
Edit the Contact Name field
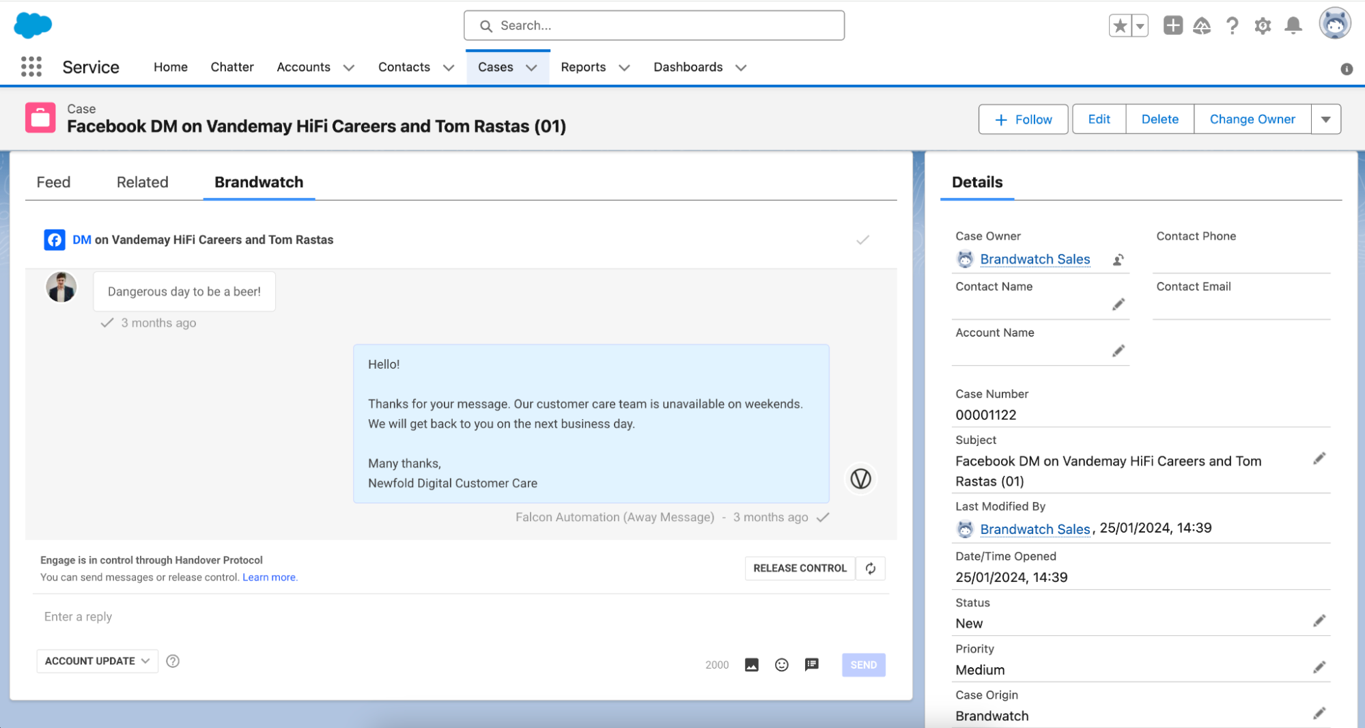(x=1118, y=305)
